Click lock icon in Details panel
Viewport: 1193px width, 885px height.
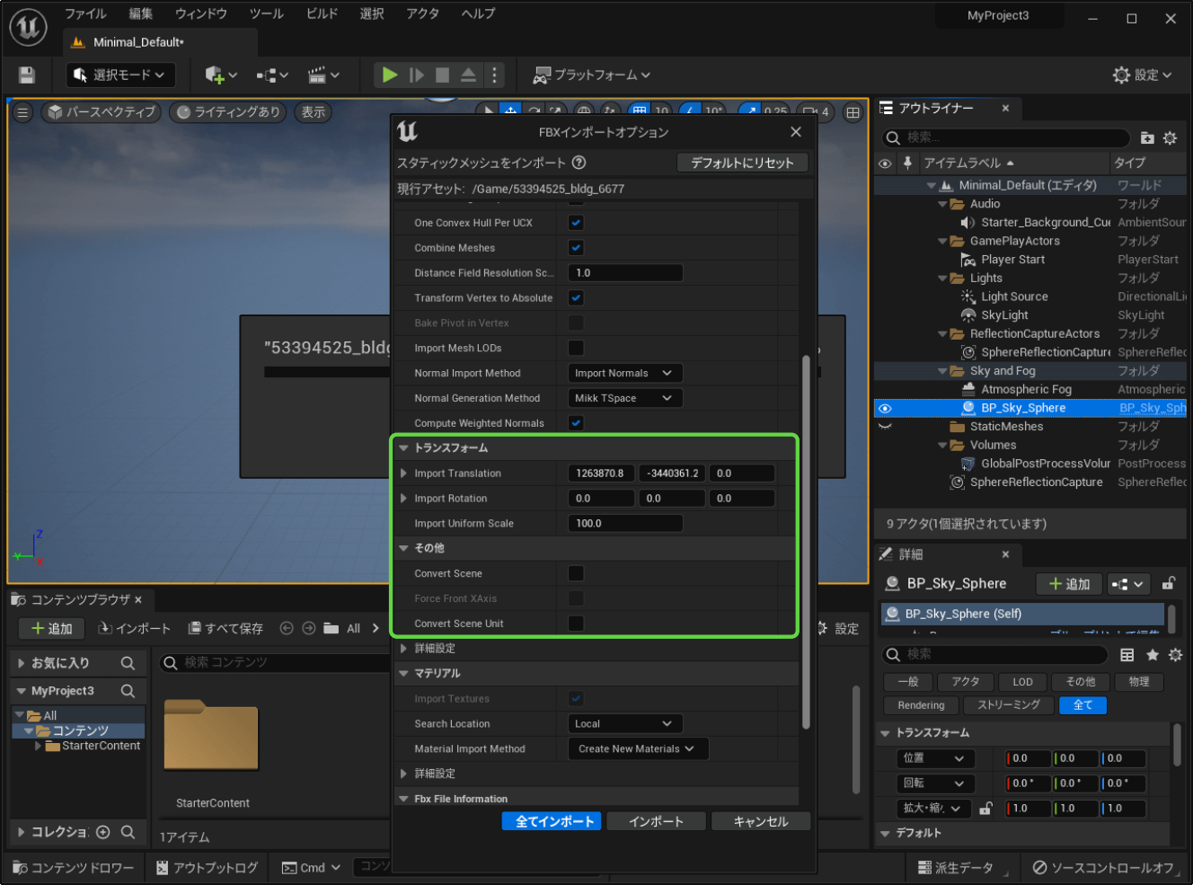tap(1169, 583)
